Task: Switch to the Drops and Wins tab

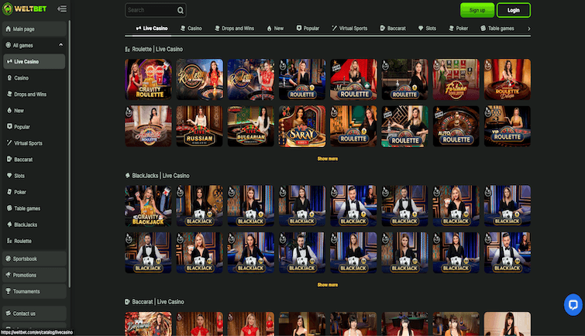Action: (x=234, y=29)
